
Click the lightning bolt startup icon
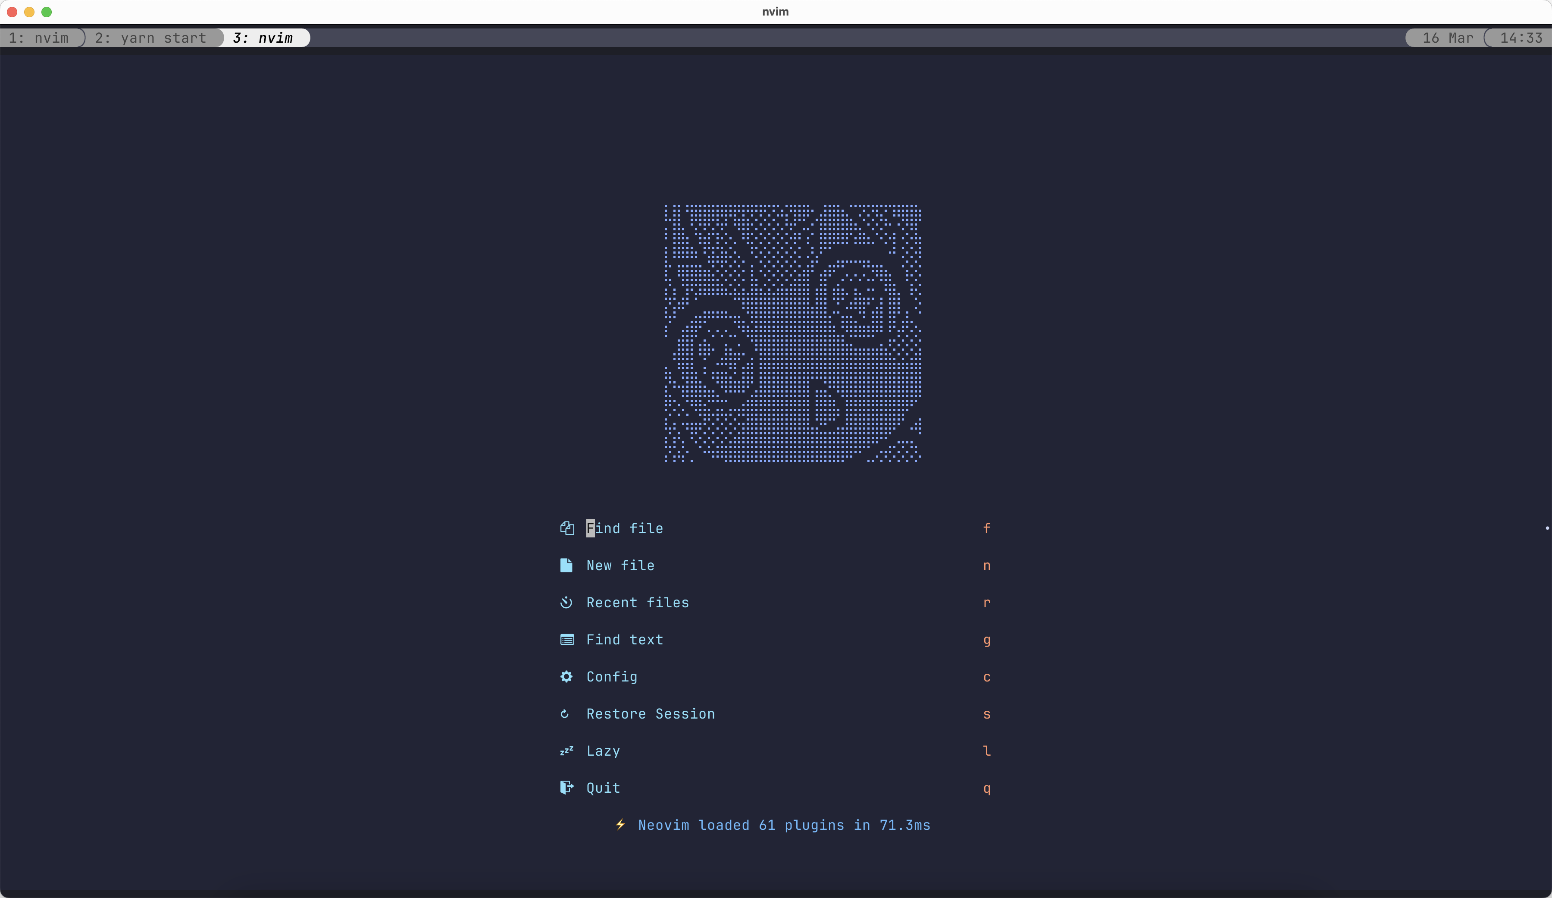620,825
